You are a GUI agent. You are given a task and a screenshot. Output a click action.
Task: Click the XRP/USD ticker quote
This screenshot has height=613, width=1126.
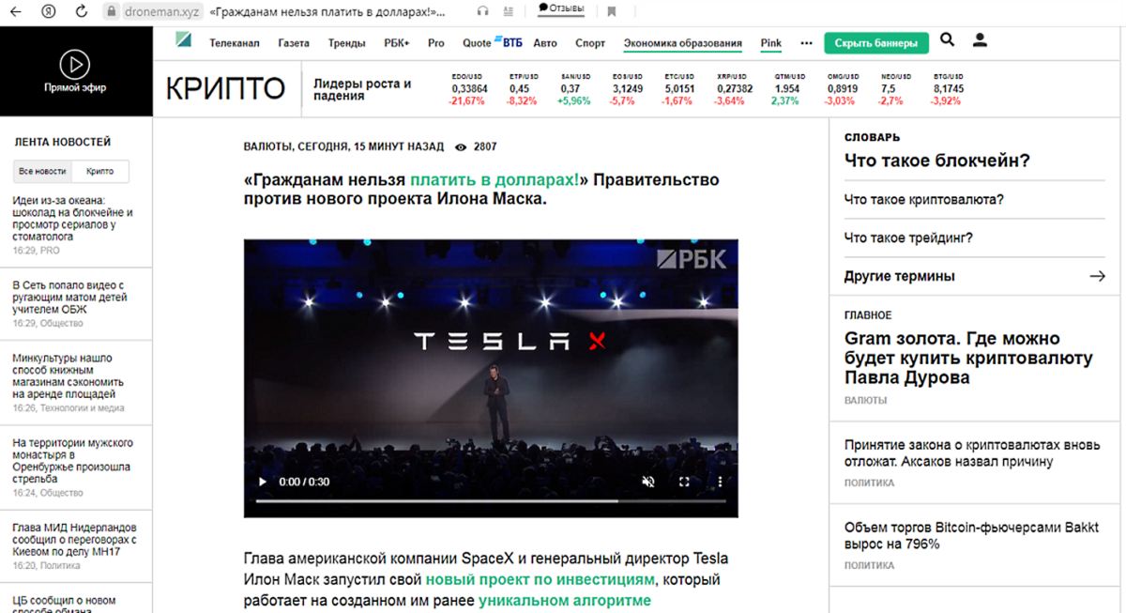pyautogui.click(x=734, y=88)
